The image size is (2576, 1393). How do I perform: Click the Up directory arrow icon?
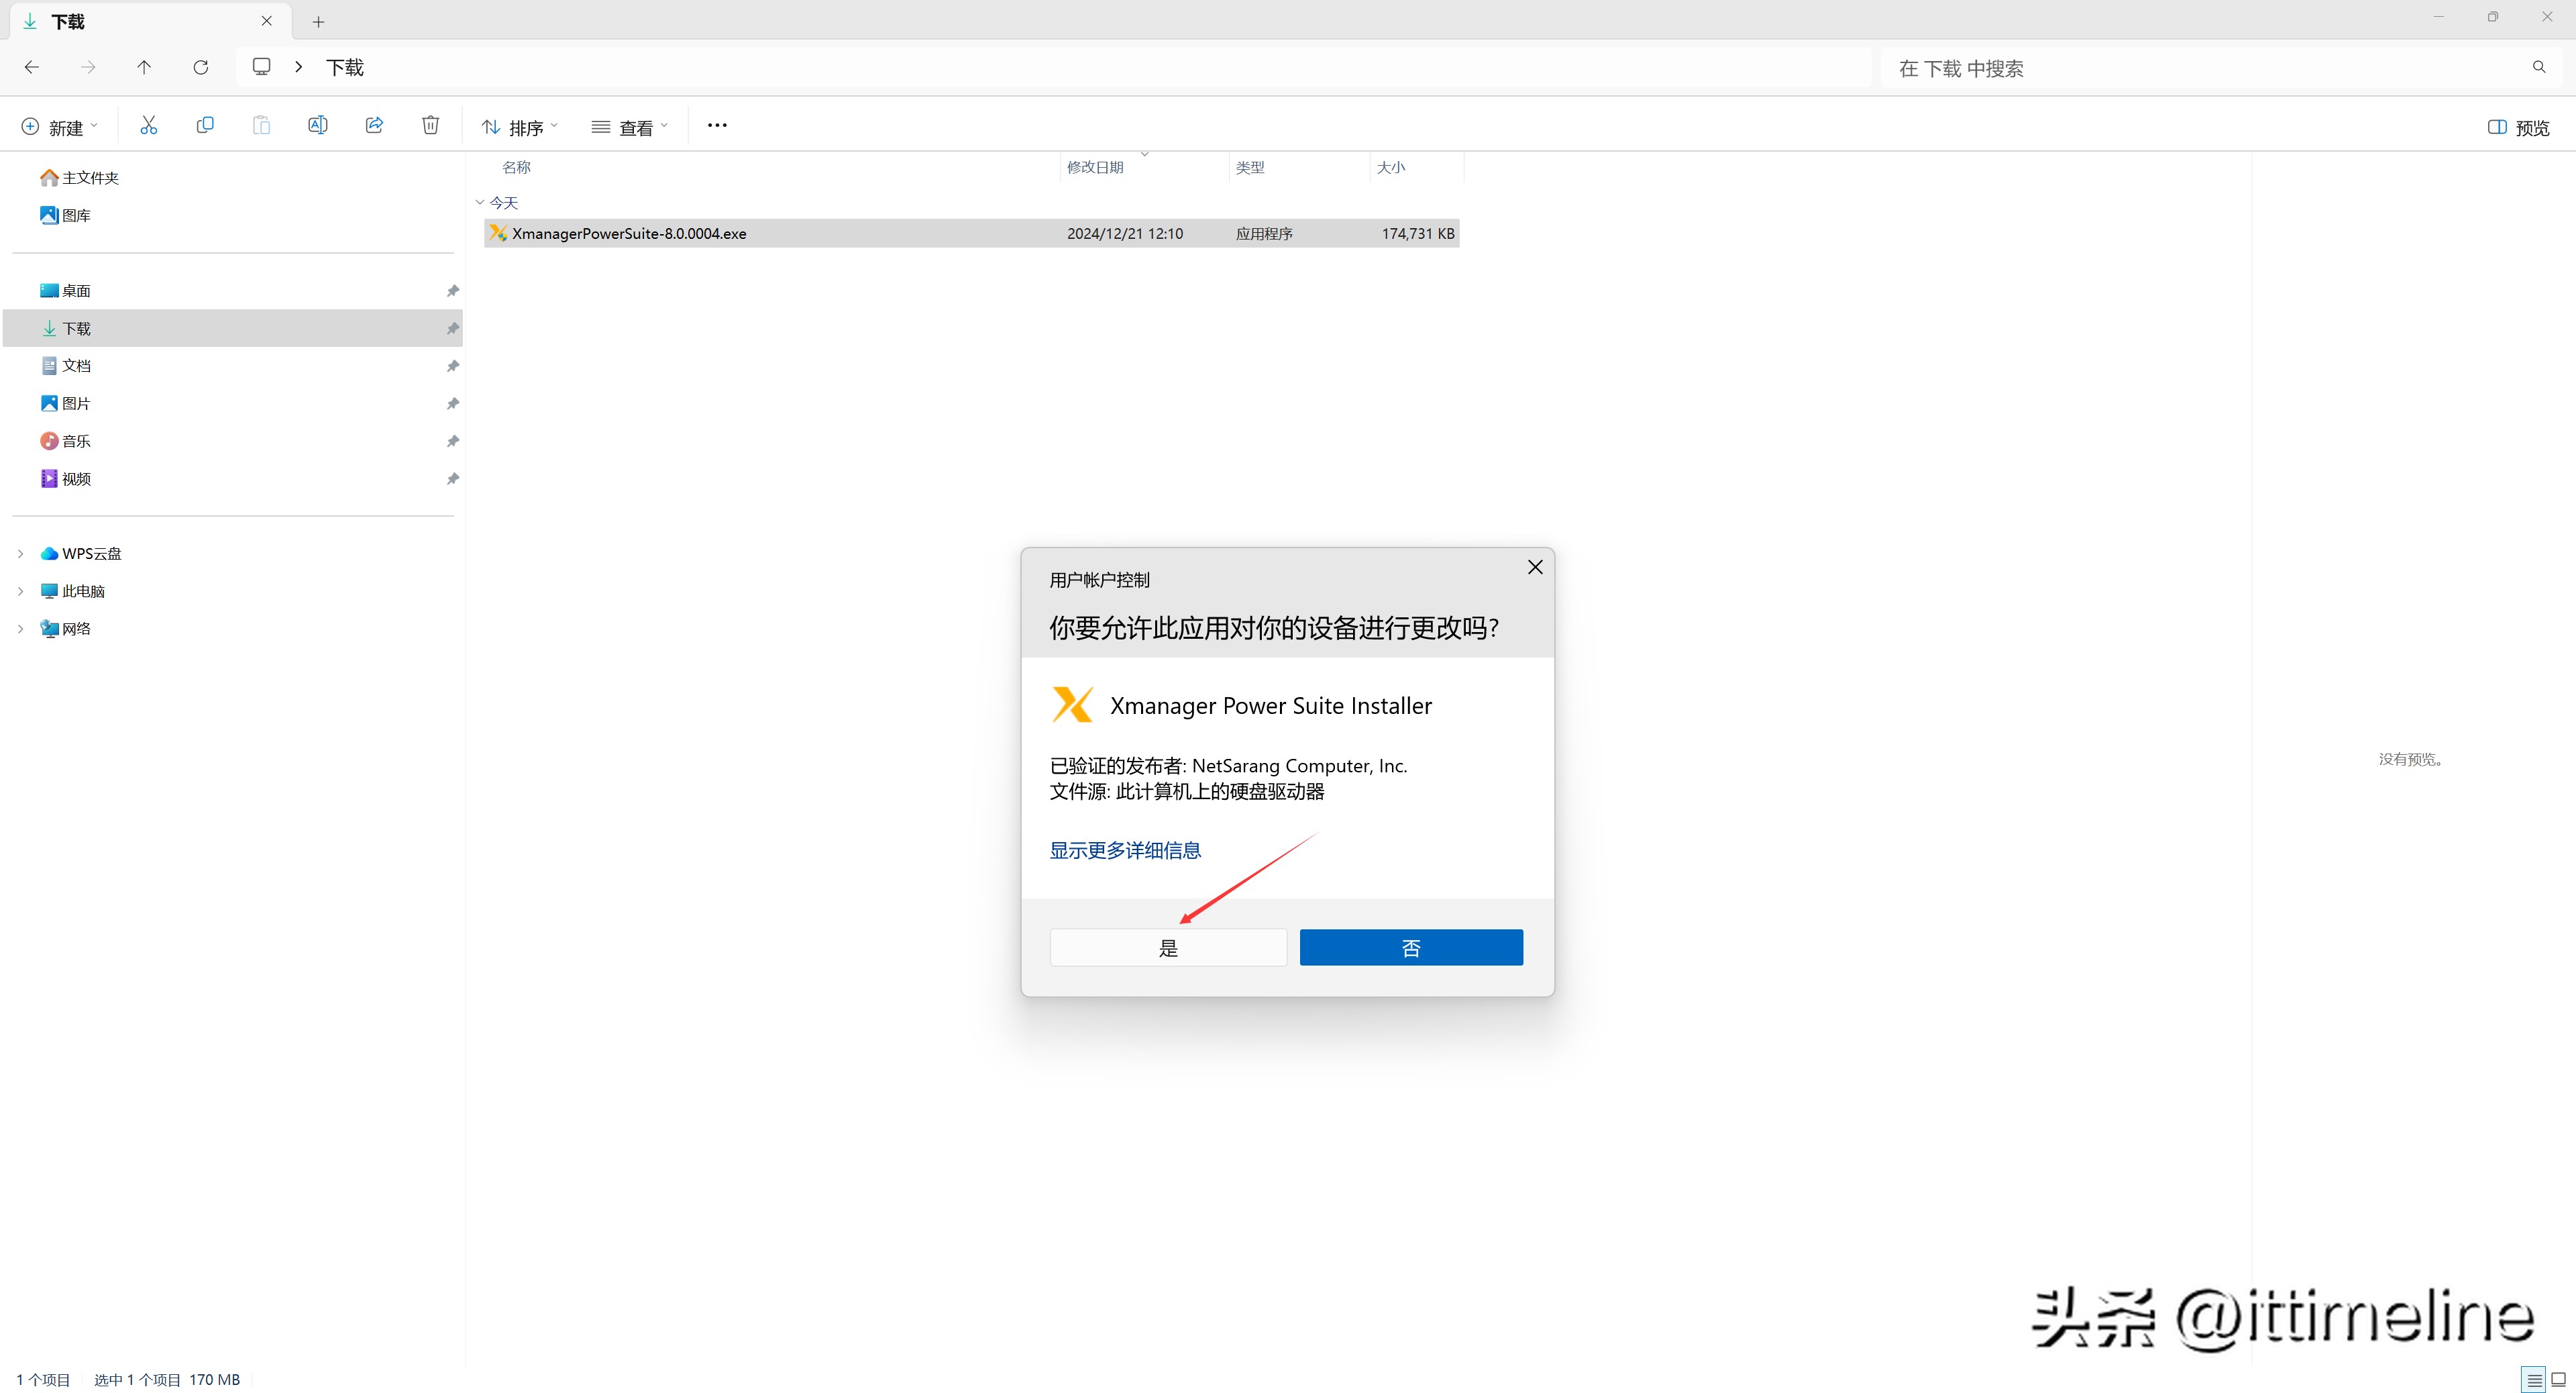tap(144, 68)
